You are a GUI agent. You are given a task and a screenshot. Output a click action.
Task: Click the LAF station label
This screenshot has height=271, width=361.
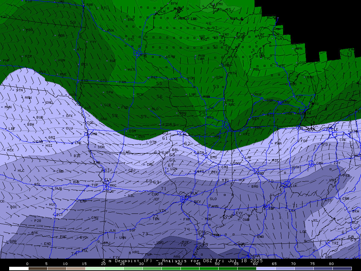coord(248,158)
